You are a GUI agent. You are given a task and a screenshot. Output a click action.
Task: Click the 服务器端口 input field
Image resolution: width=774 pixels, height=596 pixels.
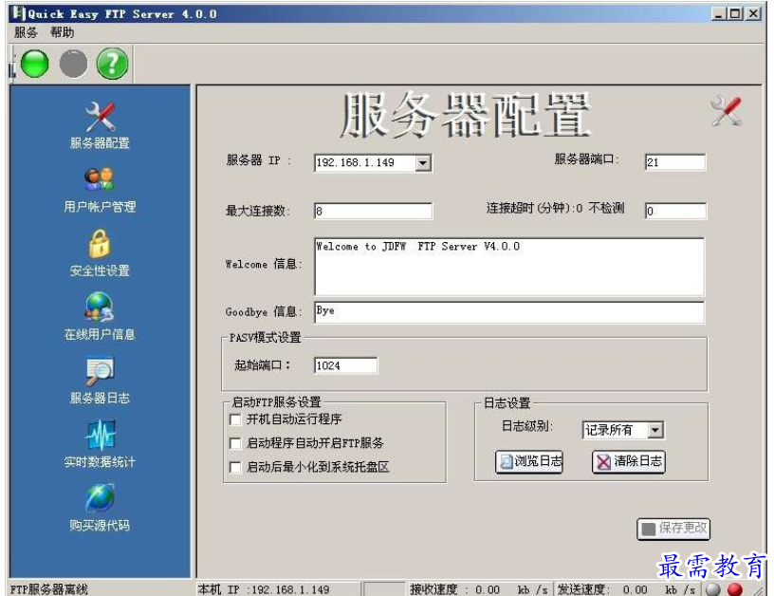click(675, 162)
